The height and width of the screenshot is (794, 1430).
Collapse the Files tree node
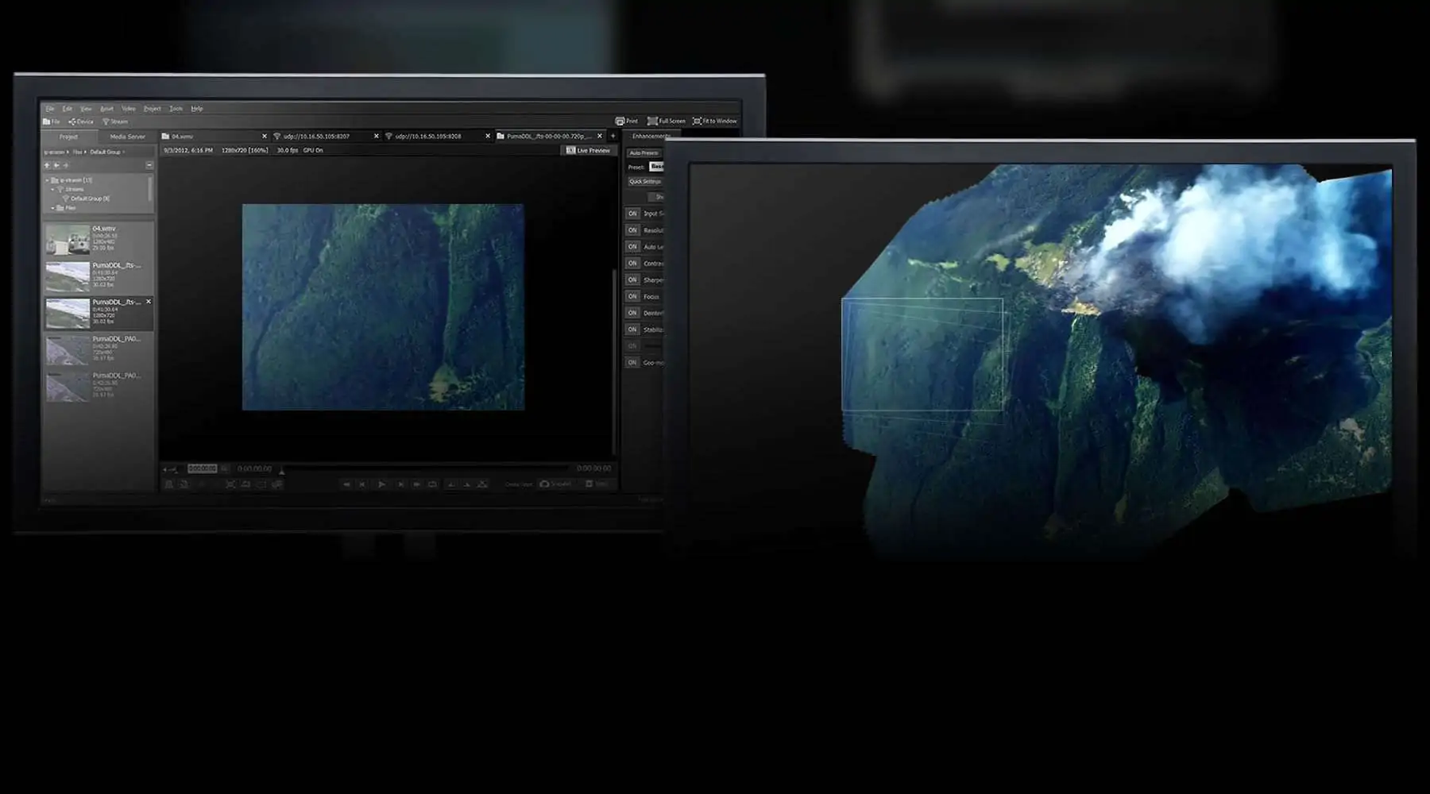click(x=53, y=208)
